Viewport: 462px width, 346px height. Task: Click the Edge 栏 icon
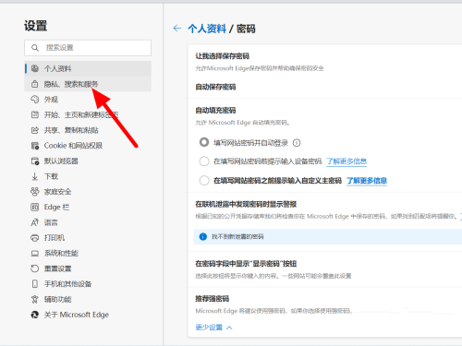coord(35,207)
